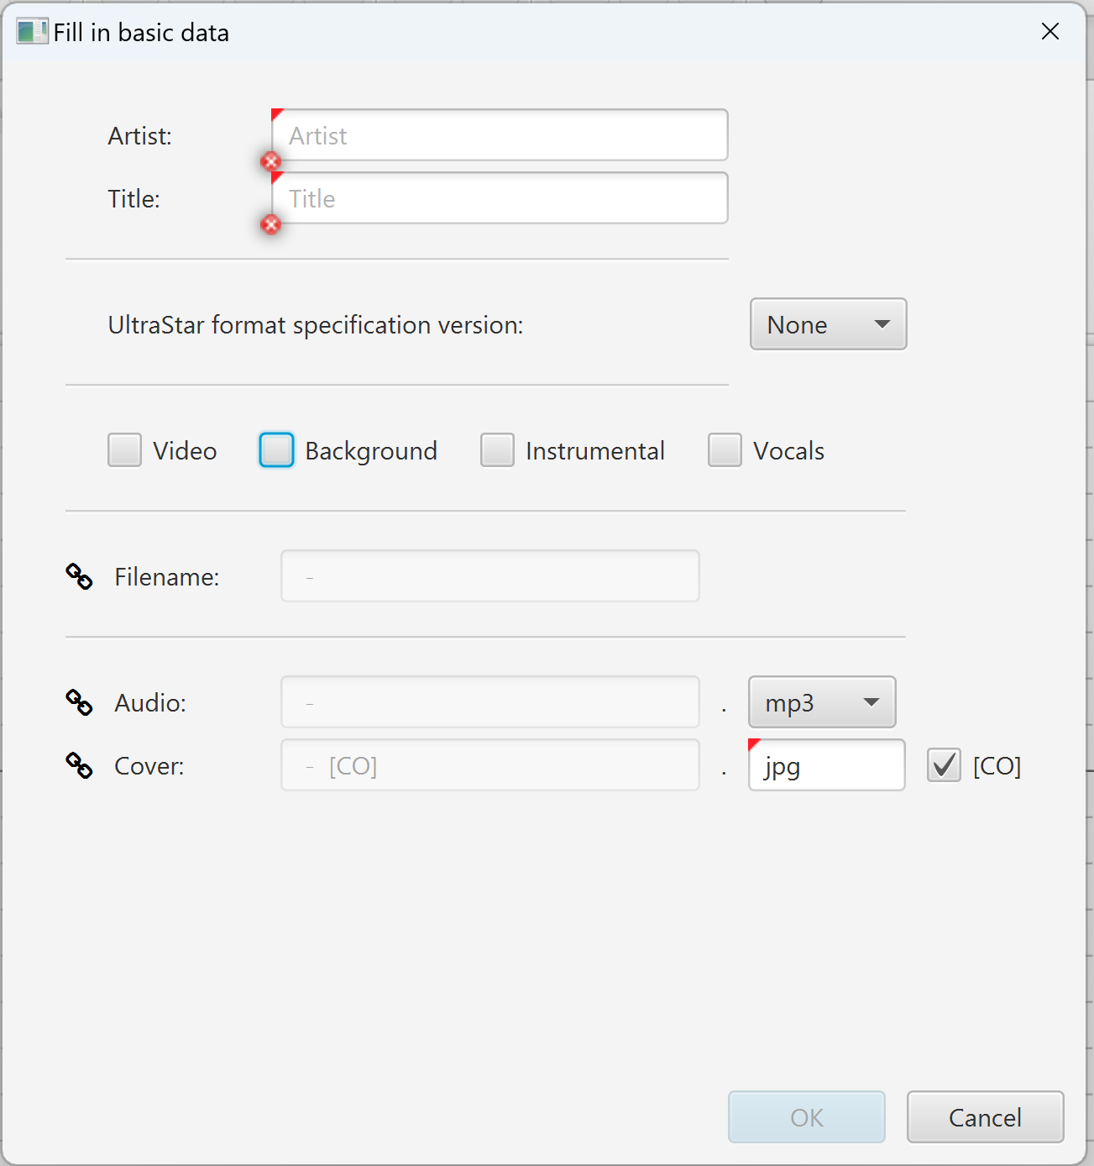Click the link icon beside Filename
1094x1166 pixels.
point(79,576)
